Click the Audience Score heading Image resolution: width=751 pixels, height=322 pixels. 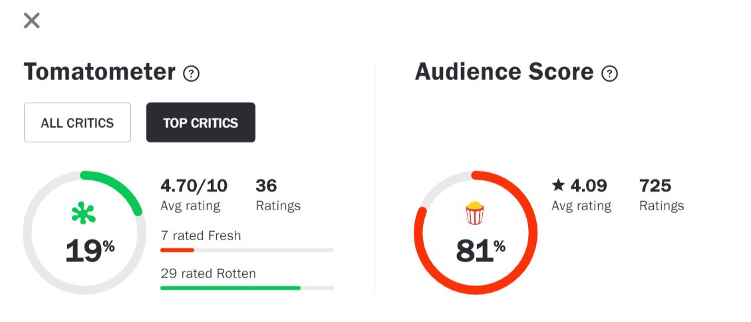point(504,72)
